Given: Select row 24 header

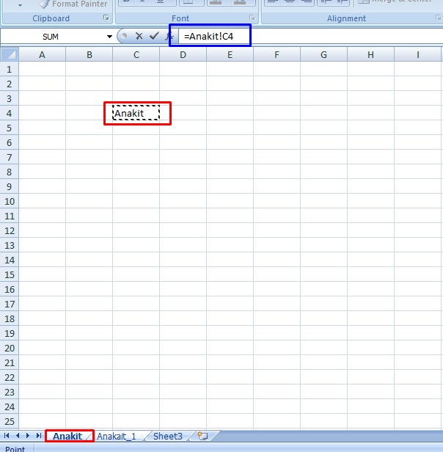Looking at the screenshot, I should click(10, 407).
